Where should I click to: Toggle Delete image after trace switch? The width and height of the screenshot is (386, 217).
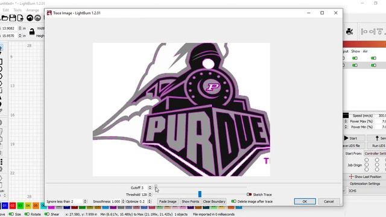[234, 201]
